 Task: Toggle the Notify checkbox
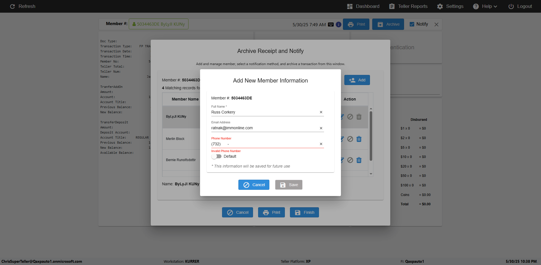click(x=412, y=24)
